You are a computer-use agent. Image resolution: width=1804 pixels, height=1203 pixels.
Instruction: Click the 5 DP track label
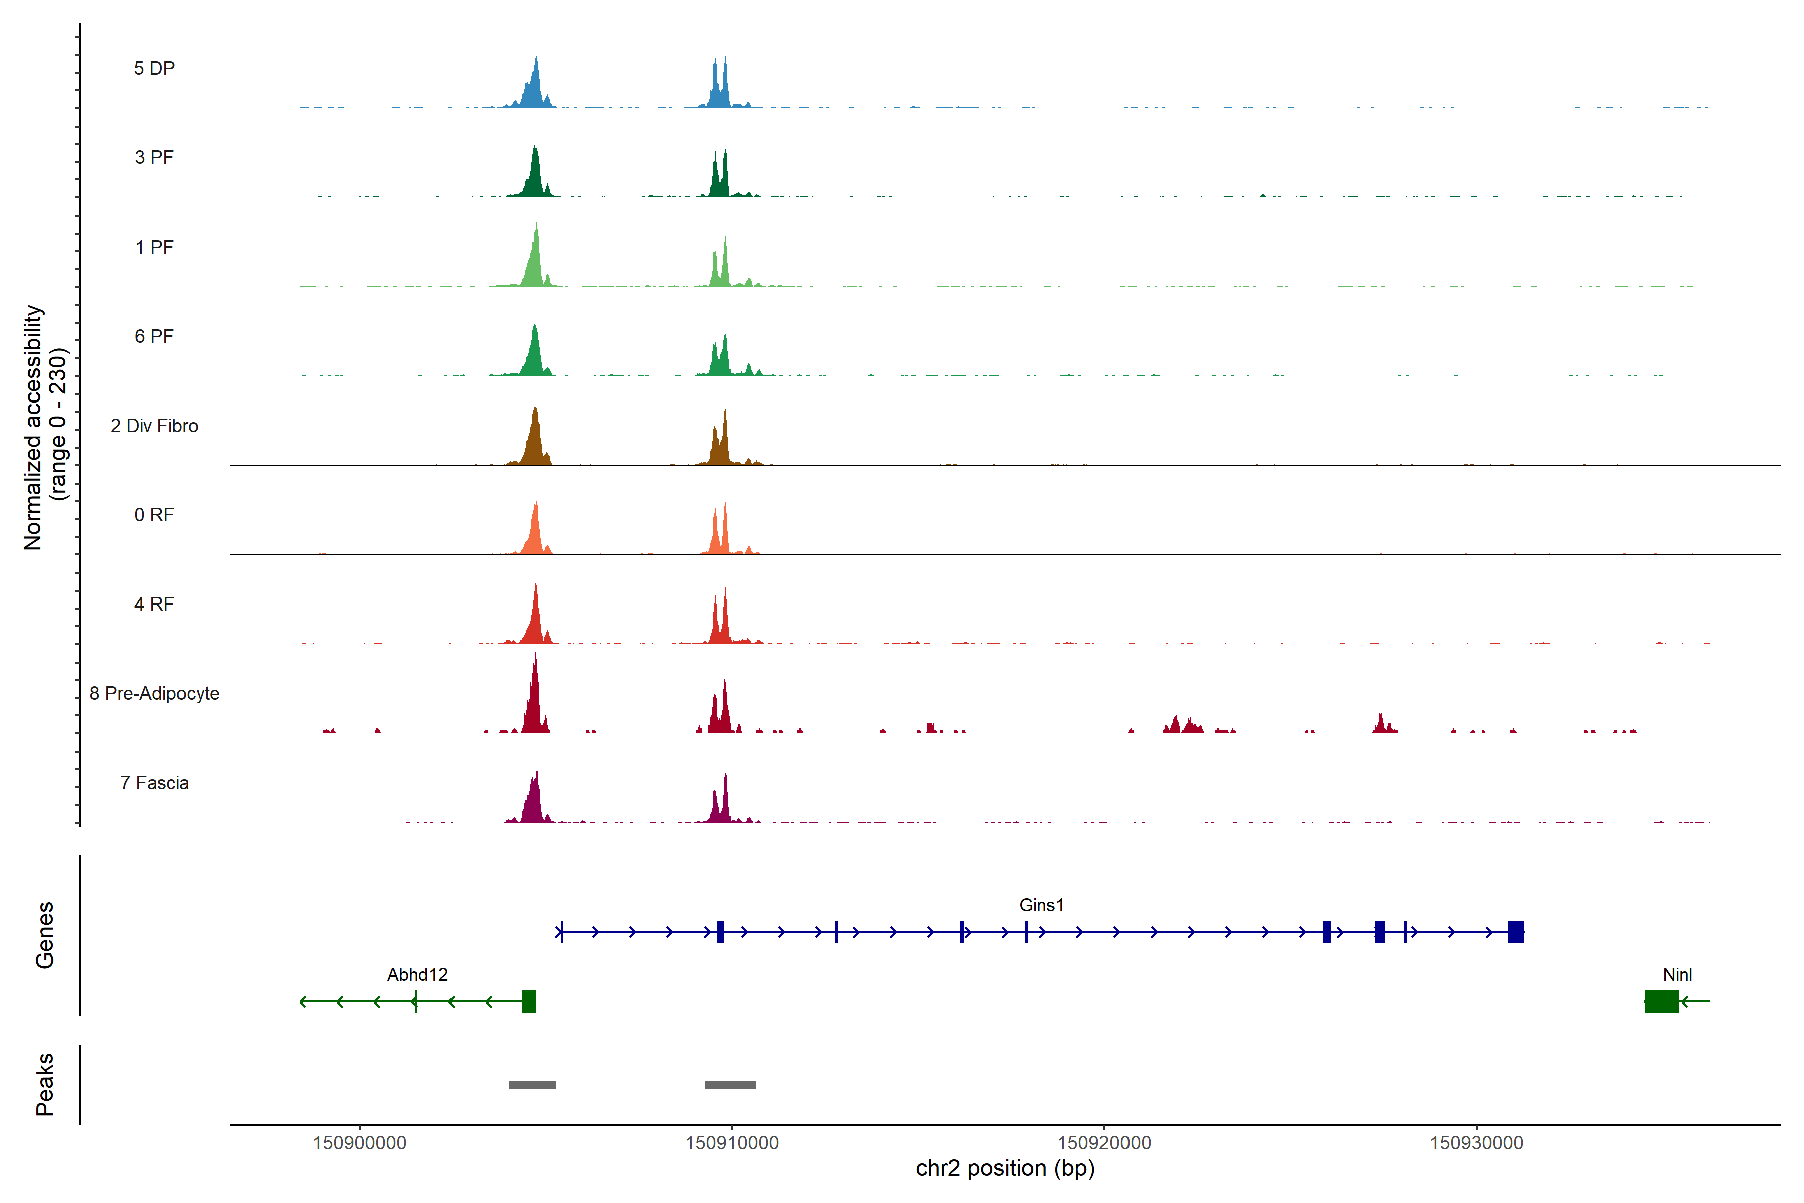pyautogui.click(x=154, y=68)
